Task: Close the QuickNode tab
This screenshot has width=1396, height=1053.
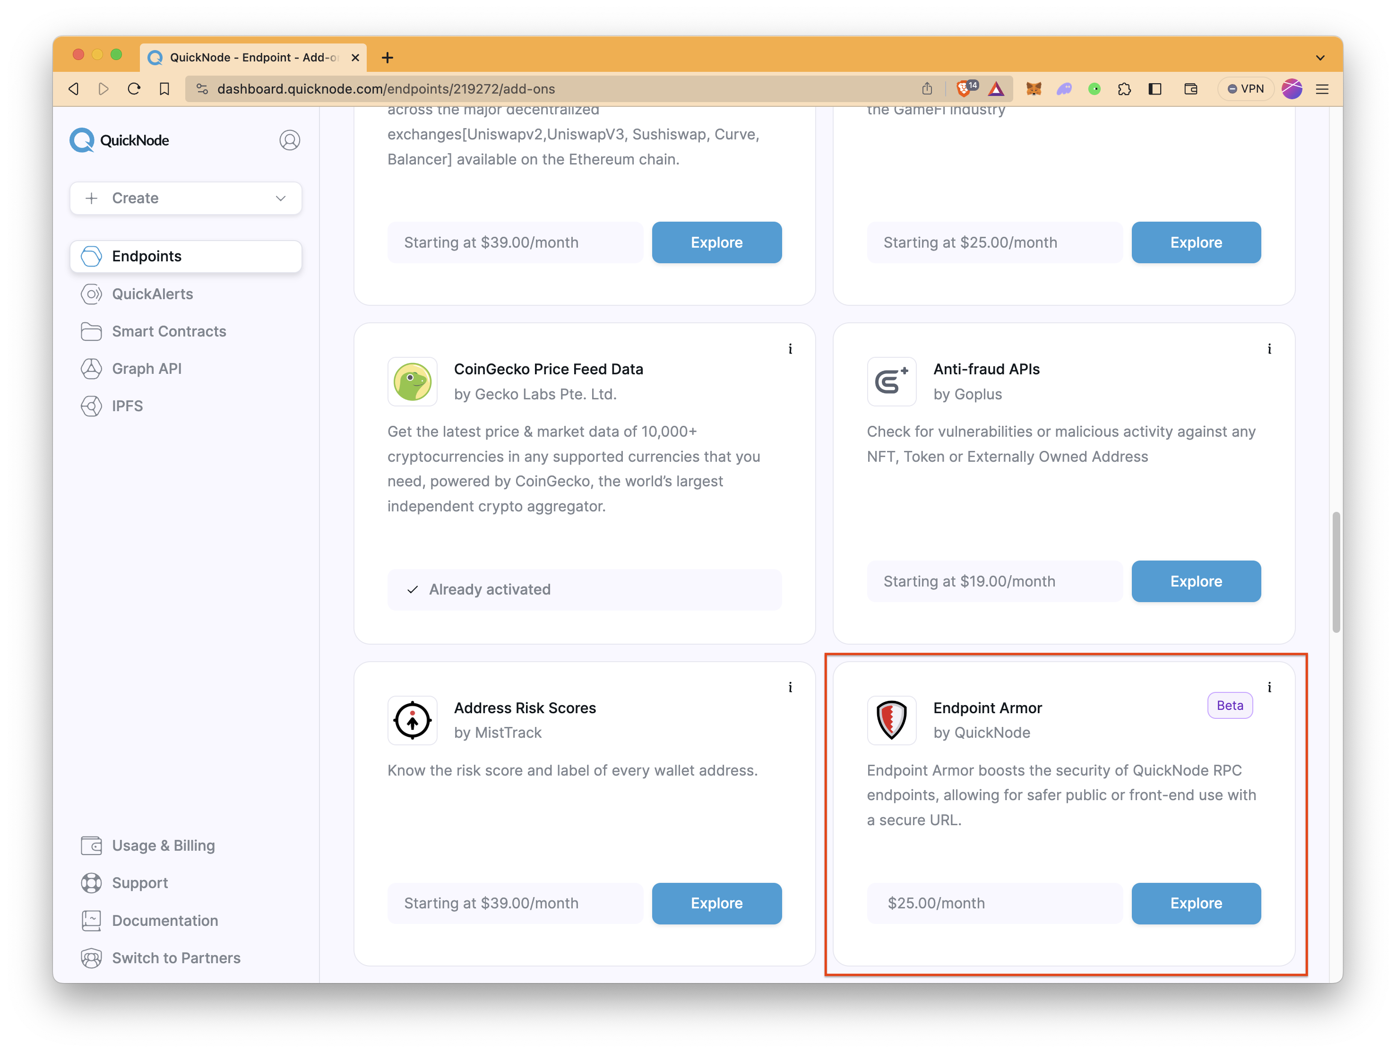Action: 355,58
